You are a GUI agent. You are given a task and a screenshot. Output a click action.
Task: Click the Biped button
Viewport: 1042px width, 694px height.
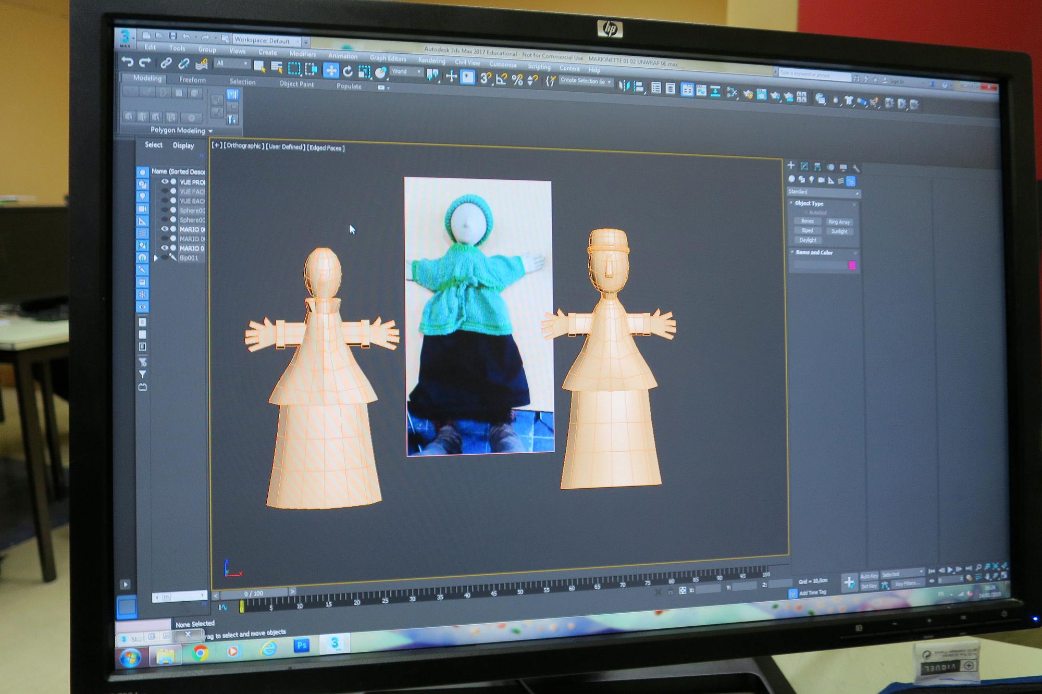(x=808, y=230)
